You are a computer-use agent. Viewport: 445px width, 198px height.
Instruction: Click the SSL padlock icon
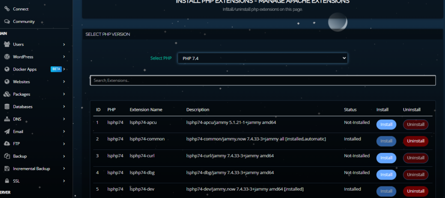pos(7,181)
